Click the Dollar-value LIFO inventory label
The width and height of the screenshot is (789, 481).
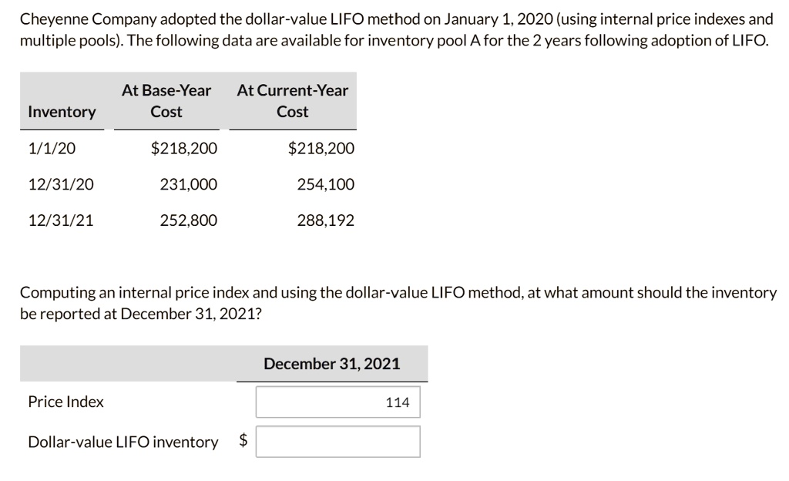point(123,442)
